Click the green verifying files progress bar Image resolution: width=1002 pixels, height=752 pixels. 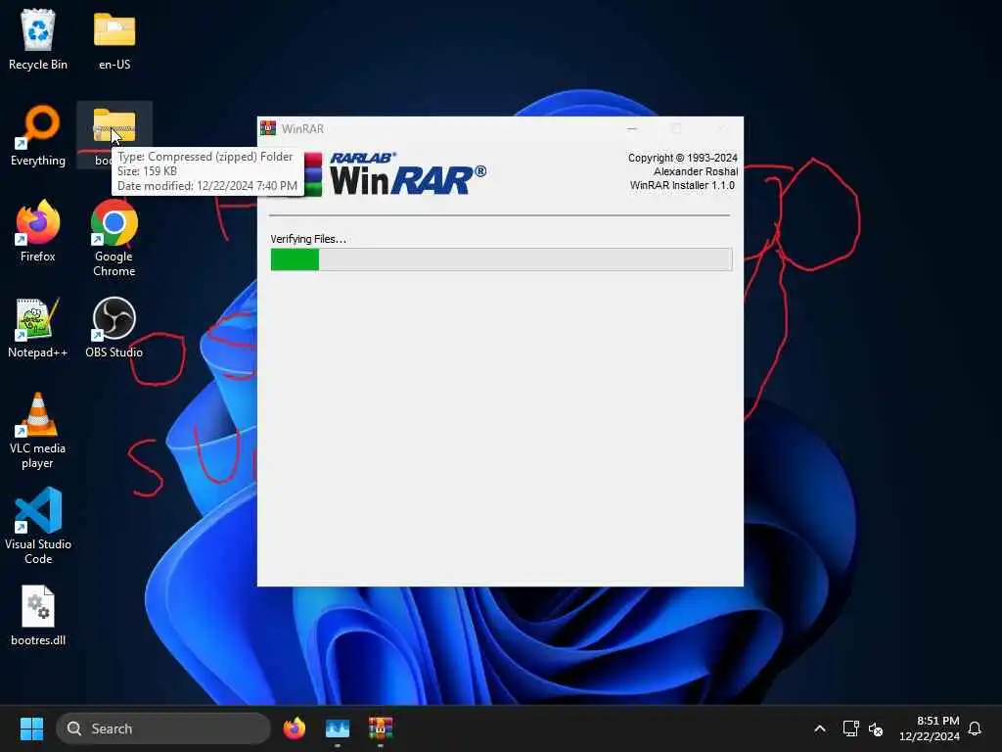(502, 259)
